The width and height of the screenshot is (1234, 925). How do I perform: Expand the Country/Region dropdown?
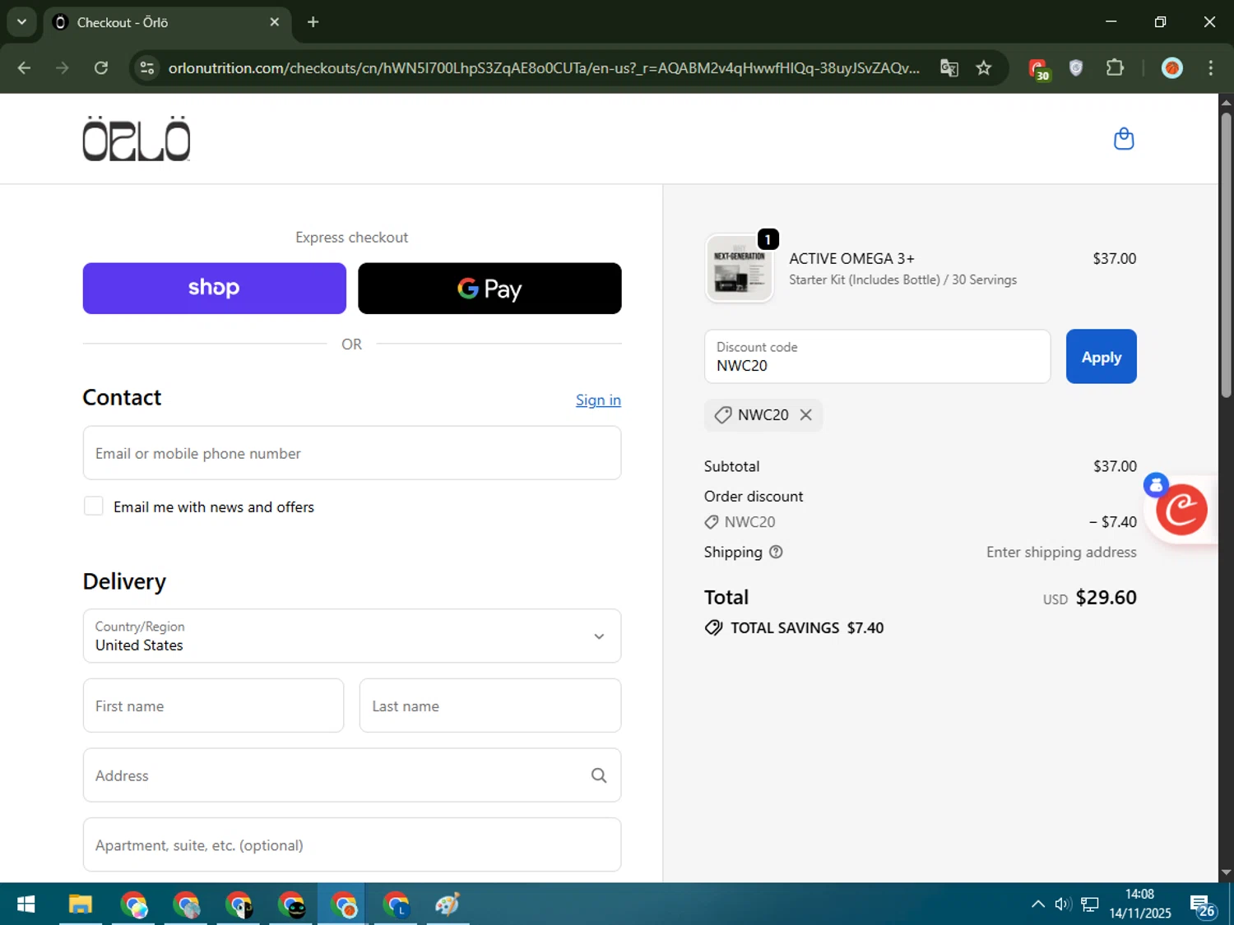[352, 636]
